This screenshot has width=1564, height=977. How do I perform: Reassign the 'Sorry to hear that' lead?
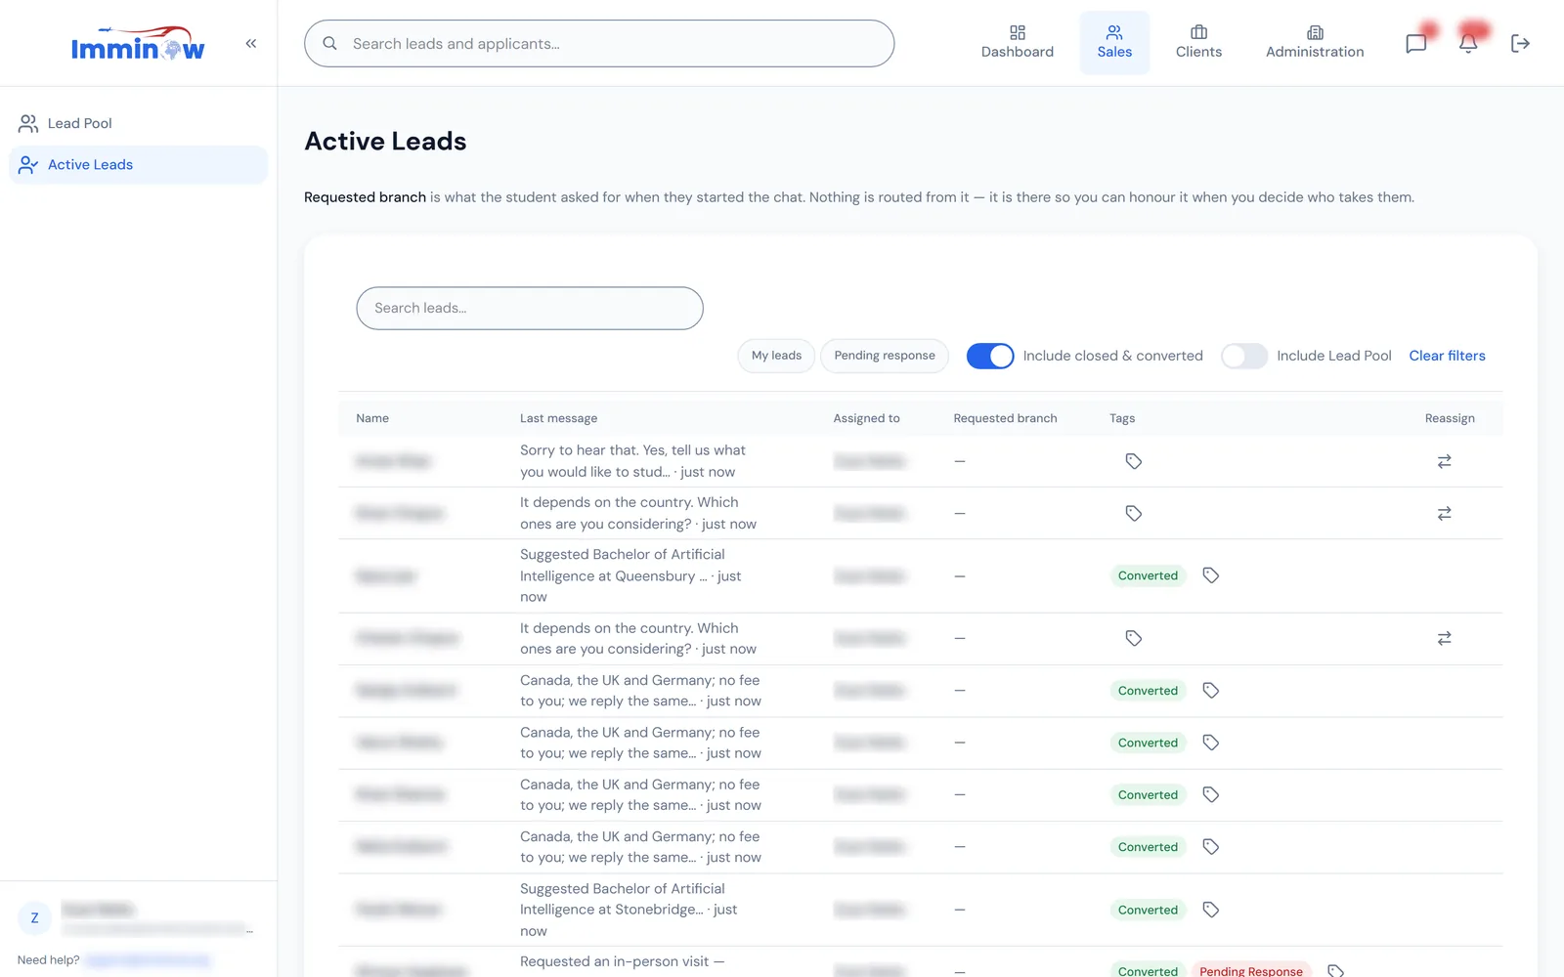(x=1444, y=461)
